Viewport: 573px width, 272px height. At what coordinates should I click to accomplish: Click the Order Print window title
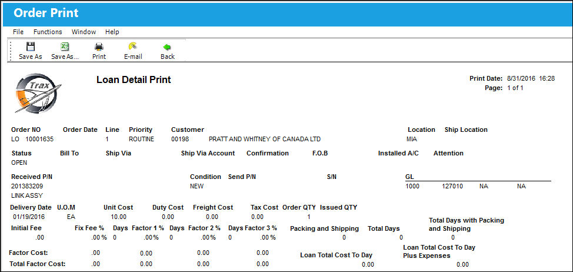(x=46, y=13)
